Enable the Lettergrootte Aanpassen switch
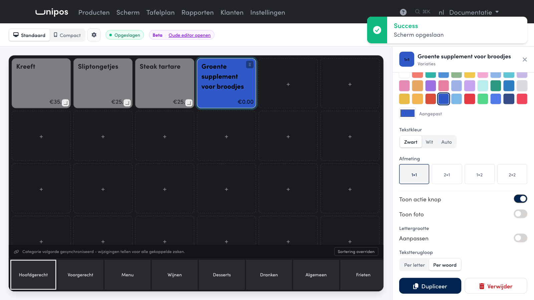The image size is (534, 300). [x=520, y=238]
